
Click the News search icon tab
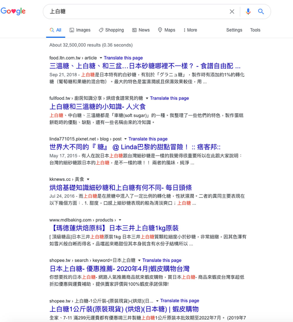pyautogui.click(x=134, y=30)
